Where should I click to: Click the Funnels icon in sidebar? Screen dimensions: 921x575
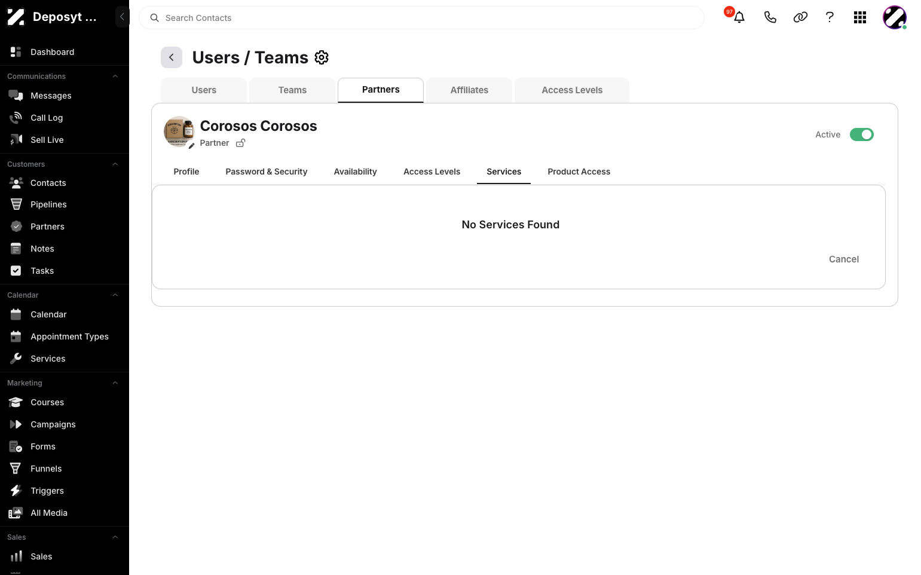tap(16, 469)
